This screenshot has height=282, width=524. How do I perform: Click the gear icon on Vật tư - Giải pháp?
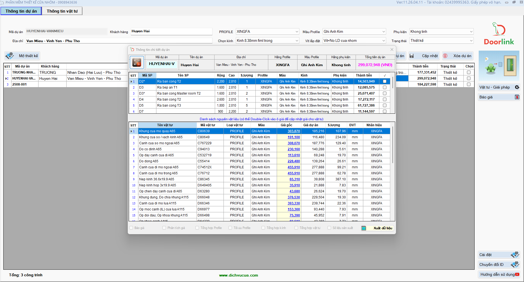(x=517, y=87)
